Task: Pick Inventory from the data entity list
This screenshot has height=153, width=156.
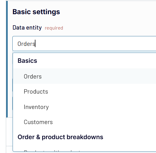Action: [x=84, y=107]
